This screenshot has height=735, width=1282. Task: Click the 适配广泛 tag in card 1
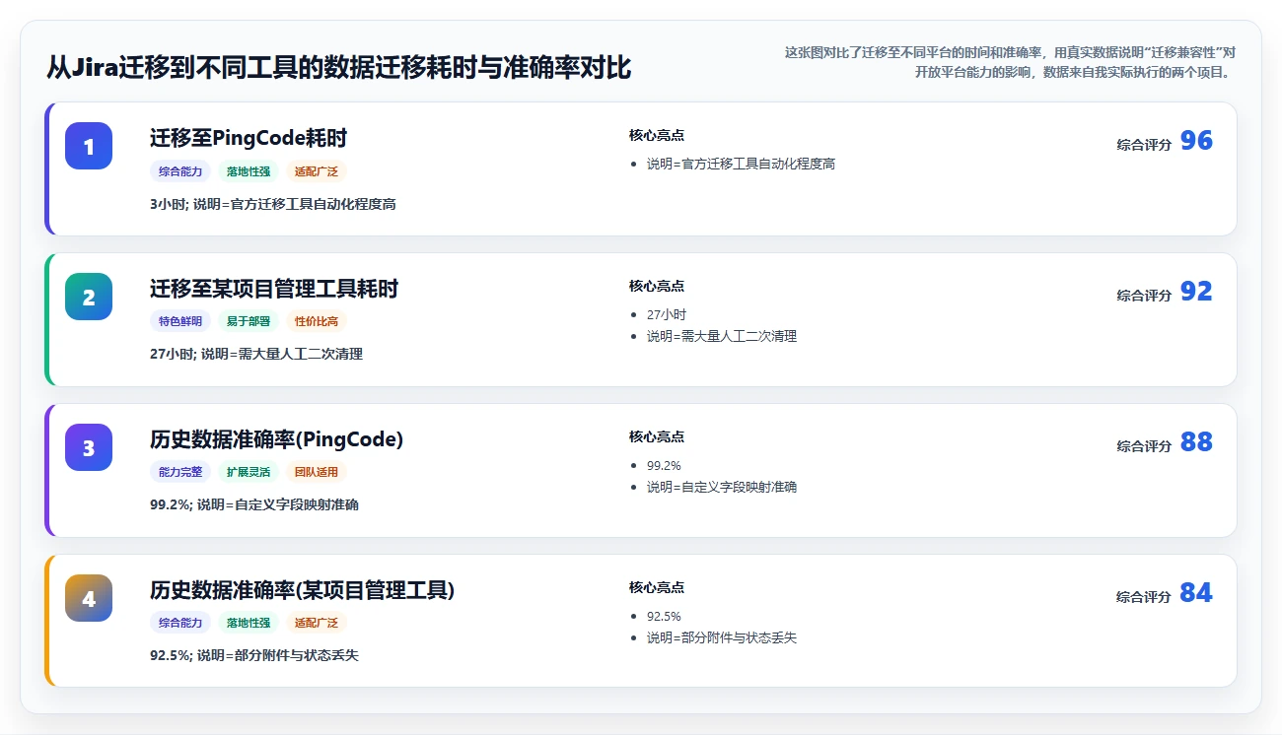pos(317,171)
